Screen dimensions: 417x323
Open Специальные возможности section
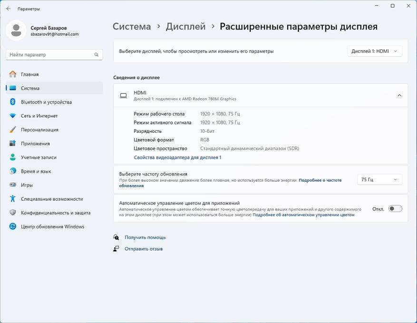point(54,199)
